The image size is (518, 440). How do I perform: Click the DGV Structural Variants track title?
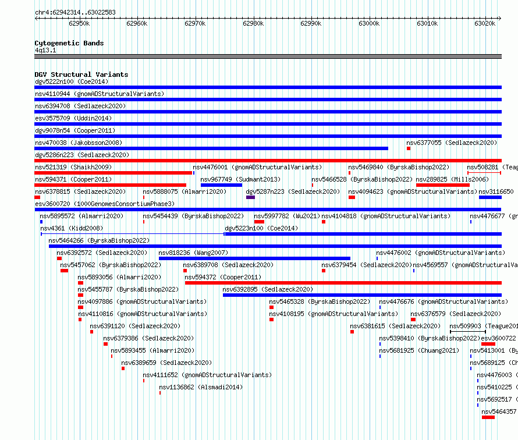pos(81,74)
